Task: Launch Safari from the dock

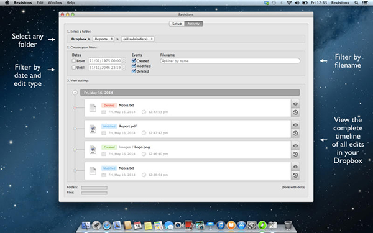Action: click(107, 225)
